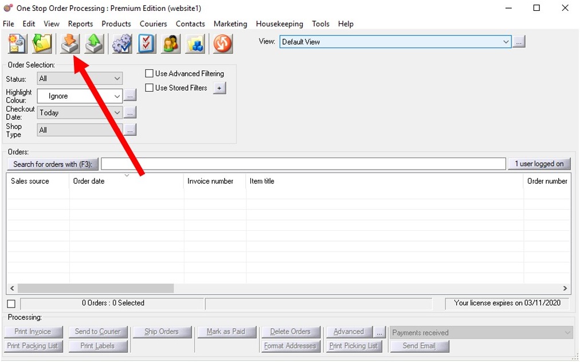Screen dimensions: 580x362
Task: Open the Housekeeping menu
Action: point(279,23)
